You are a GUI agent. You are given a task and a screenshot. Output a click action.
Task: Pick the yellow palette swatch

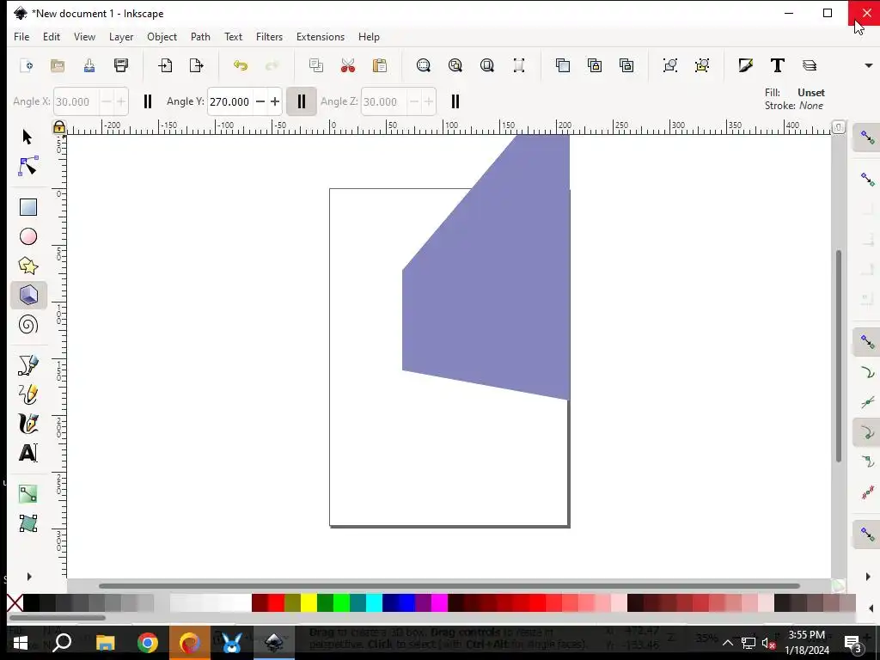coord(309,603)
